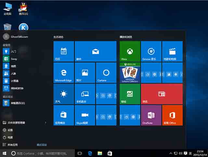Viewport: 208px width, 157px height.
Task: Open the Money (财经) tile
Action: (130, 94)
